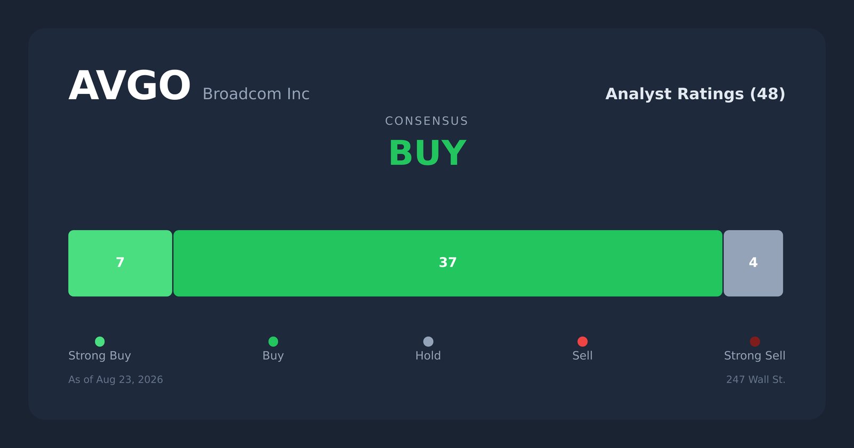The height and width of the screenshot is (448, 854).
Task: Click the Strong Sell legend label
Action: tap(755, 356)
